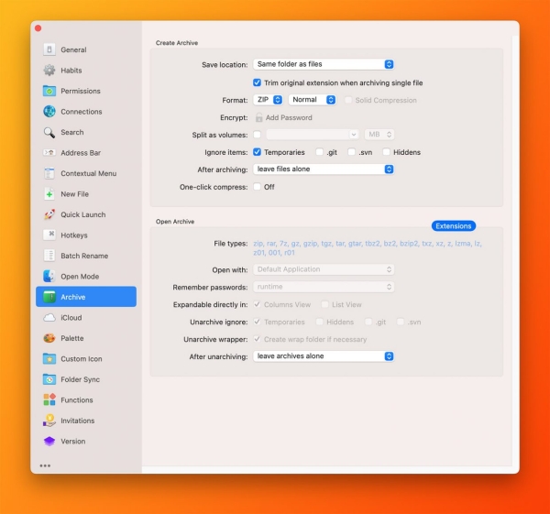Select Contextual Menu in sidebar
This screenshot has height=514, width=550.
tap(86, 173)
